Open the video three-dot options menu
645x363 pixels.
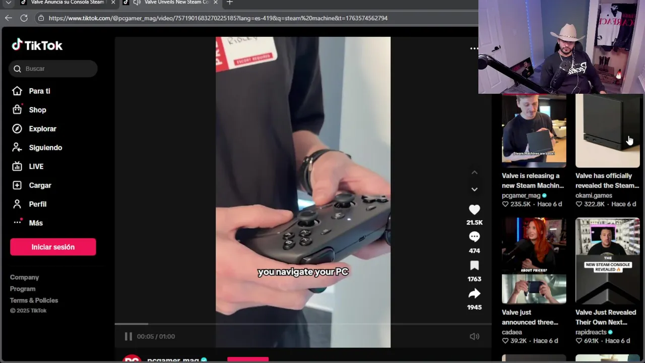tap(474, 48)
